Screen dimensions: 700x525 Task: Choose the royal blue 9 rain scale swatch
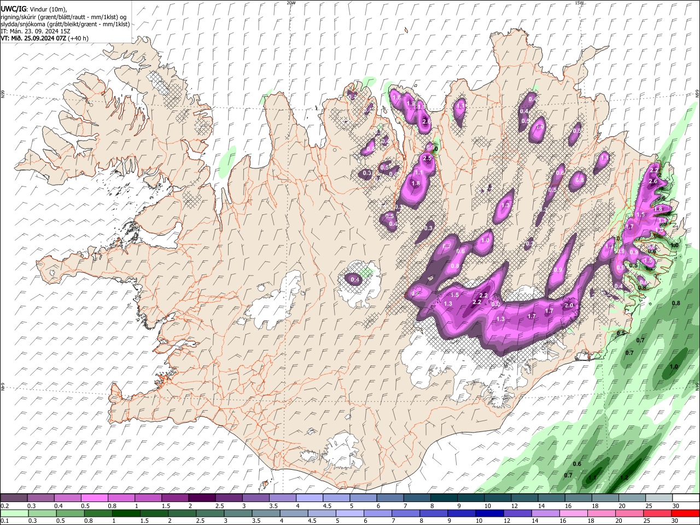point(462,513)
